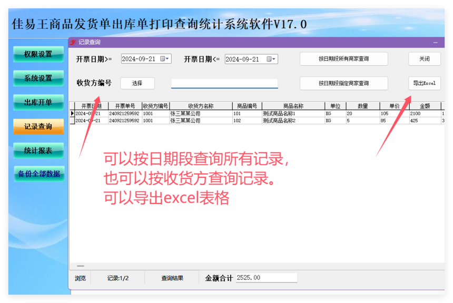453x303 pixels.
Task: Click the 开票单号 column header
Action: click(x=125, y=106)
